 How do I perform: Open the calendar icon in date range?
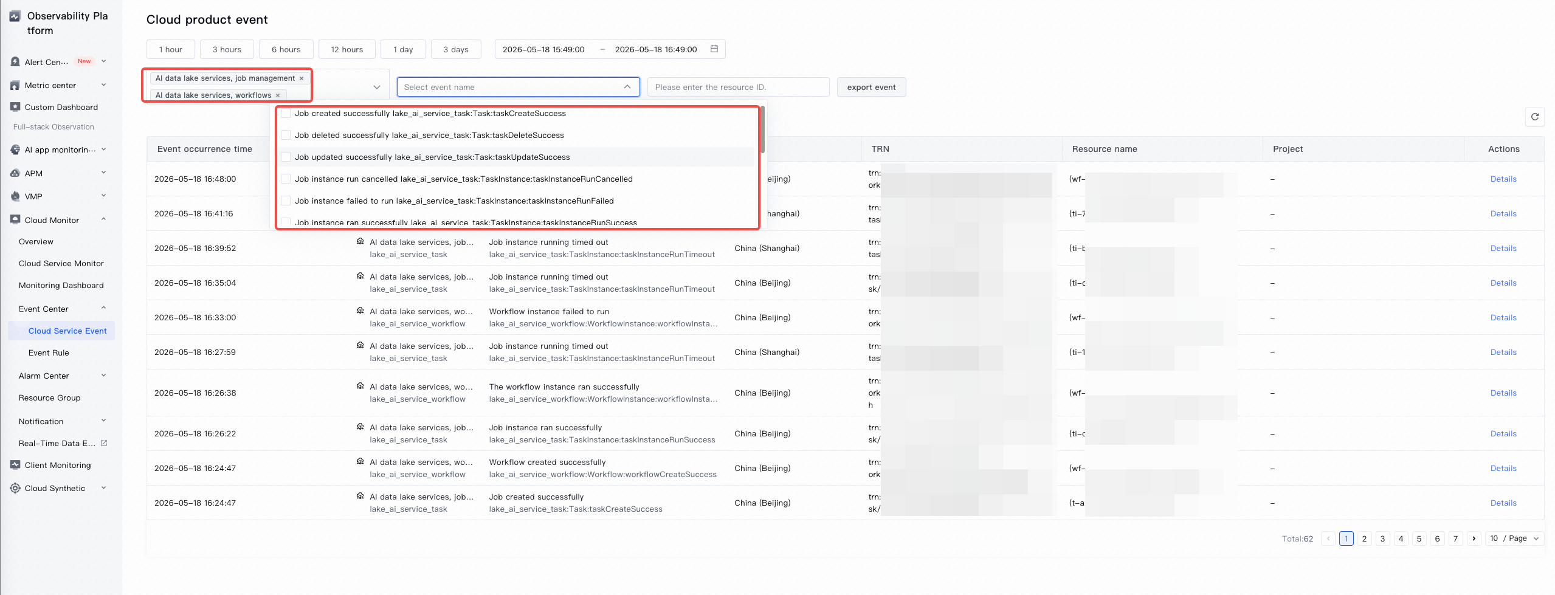point(714,49)
